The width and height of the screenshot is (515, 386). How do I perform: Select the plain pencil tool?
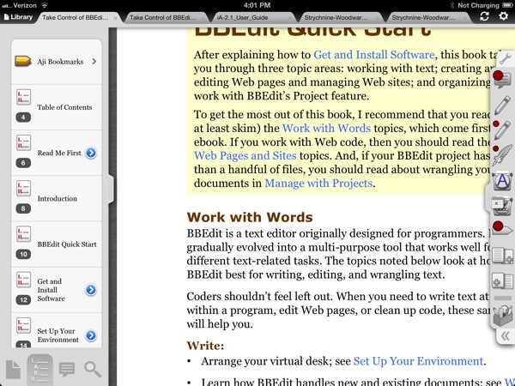pos(502,105)
